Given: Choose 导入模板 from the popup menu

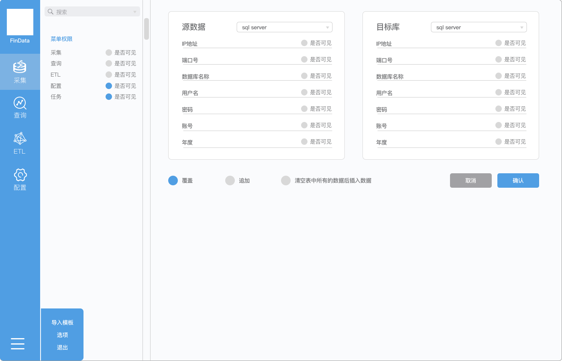Looking at the screenshot, I should point(62,322).
